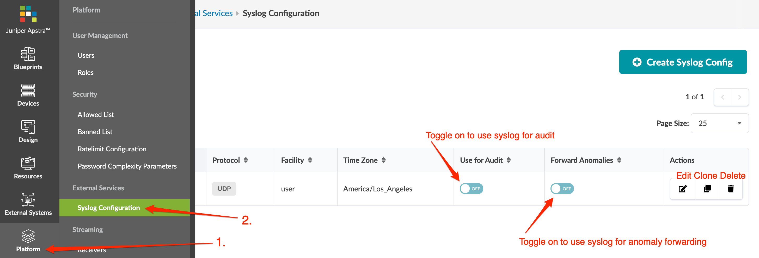This screenshot has width=759, height=258.
Task: Open the Users menu item
Action: coord(86,55)
